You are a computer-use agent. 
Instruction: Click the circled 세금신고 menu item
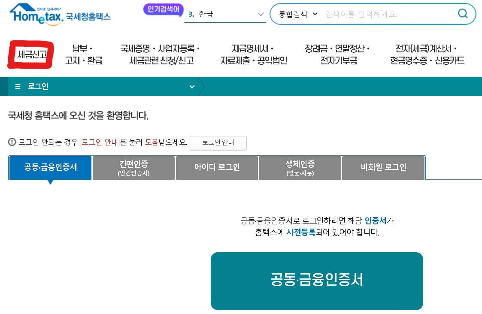click(30, 53)
